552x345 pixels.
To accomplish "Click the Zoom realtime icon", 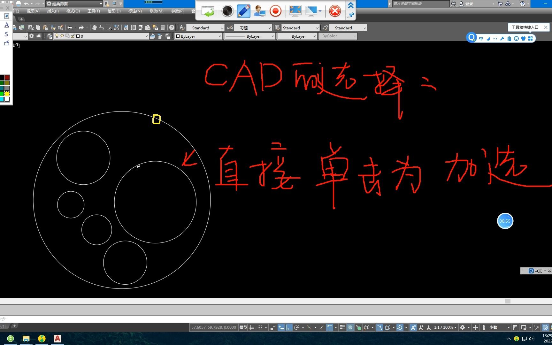I will [x=102, y=27].
